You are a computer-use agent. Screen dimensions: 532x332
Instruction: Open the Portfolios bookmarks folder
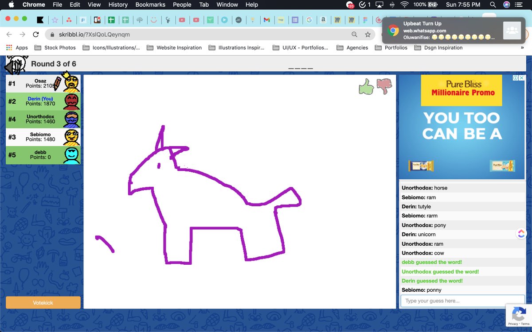(x=391, y=47)
